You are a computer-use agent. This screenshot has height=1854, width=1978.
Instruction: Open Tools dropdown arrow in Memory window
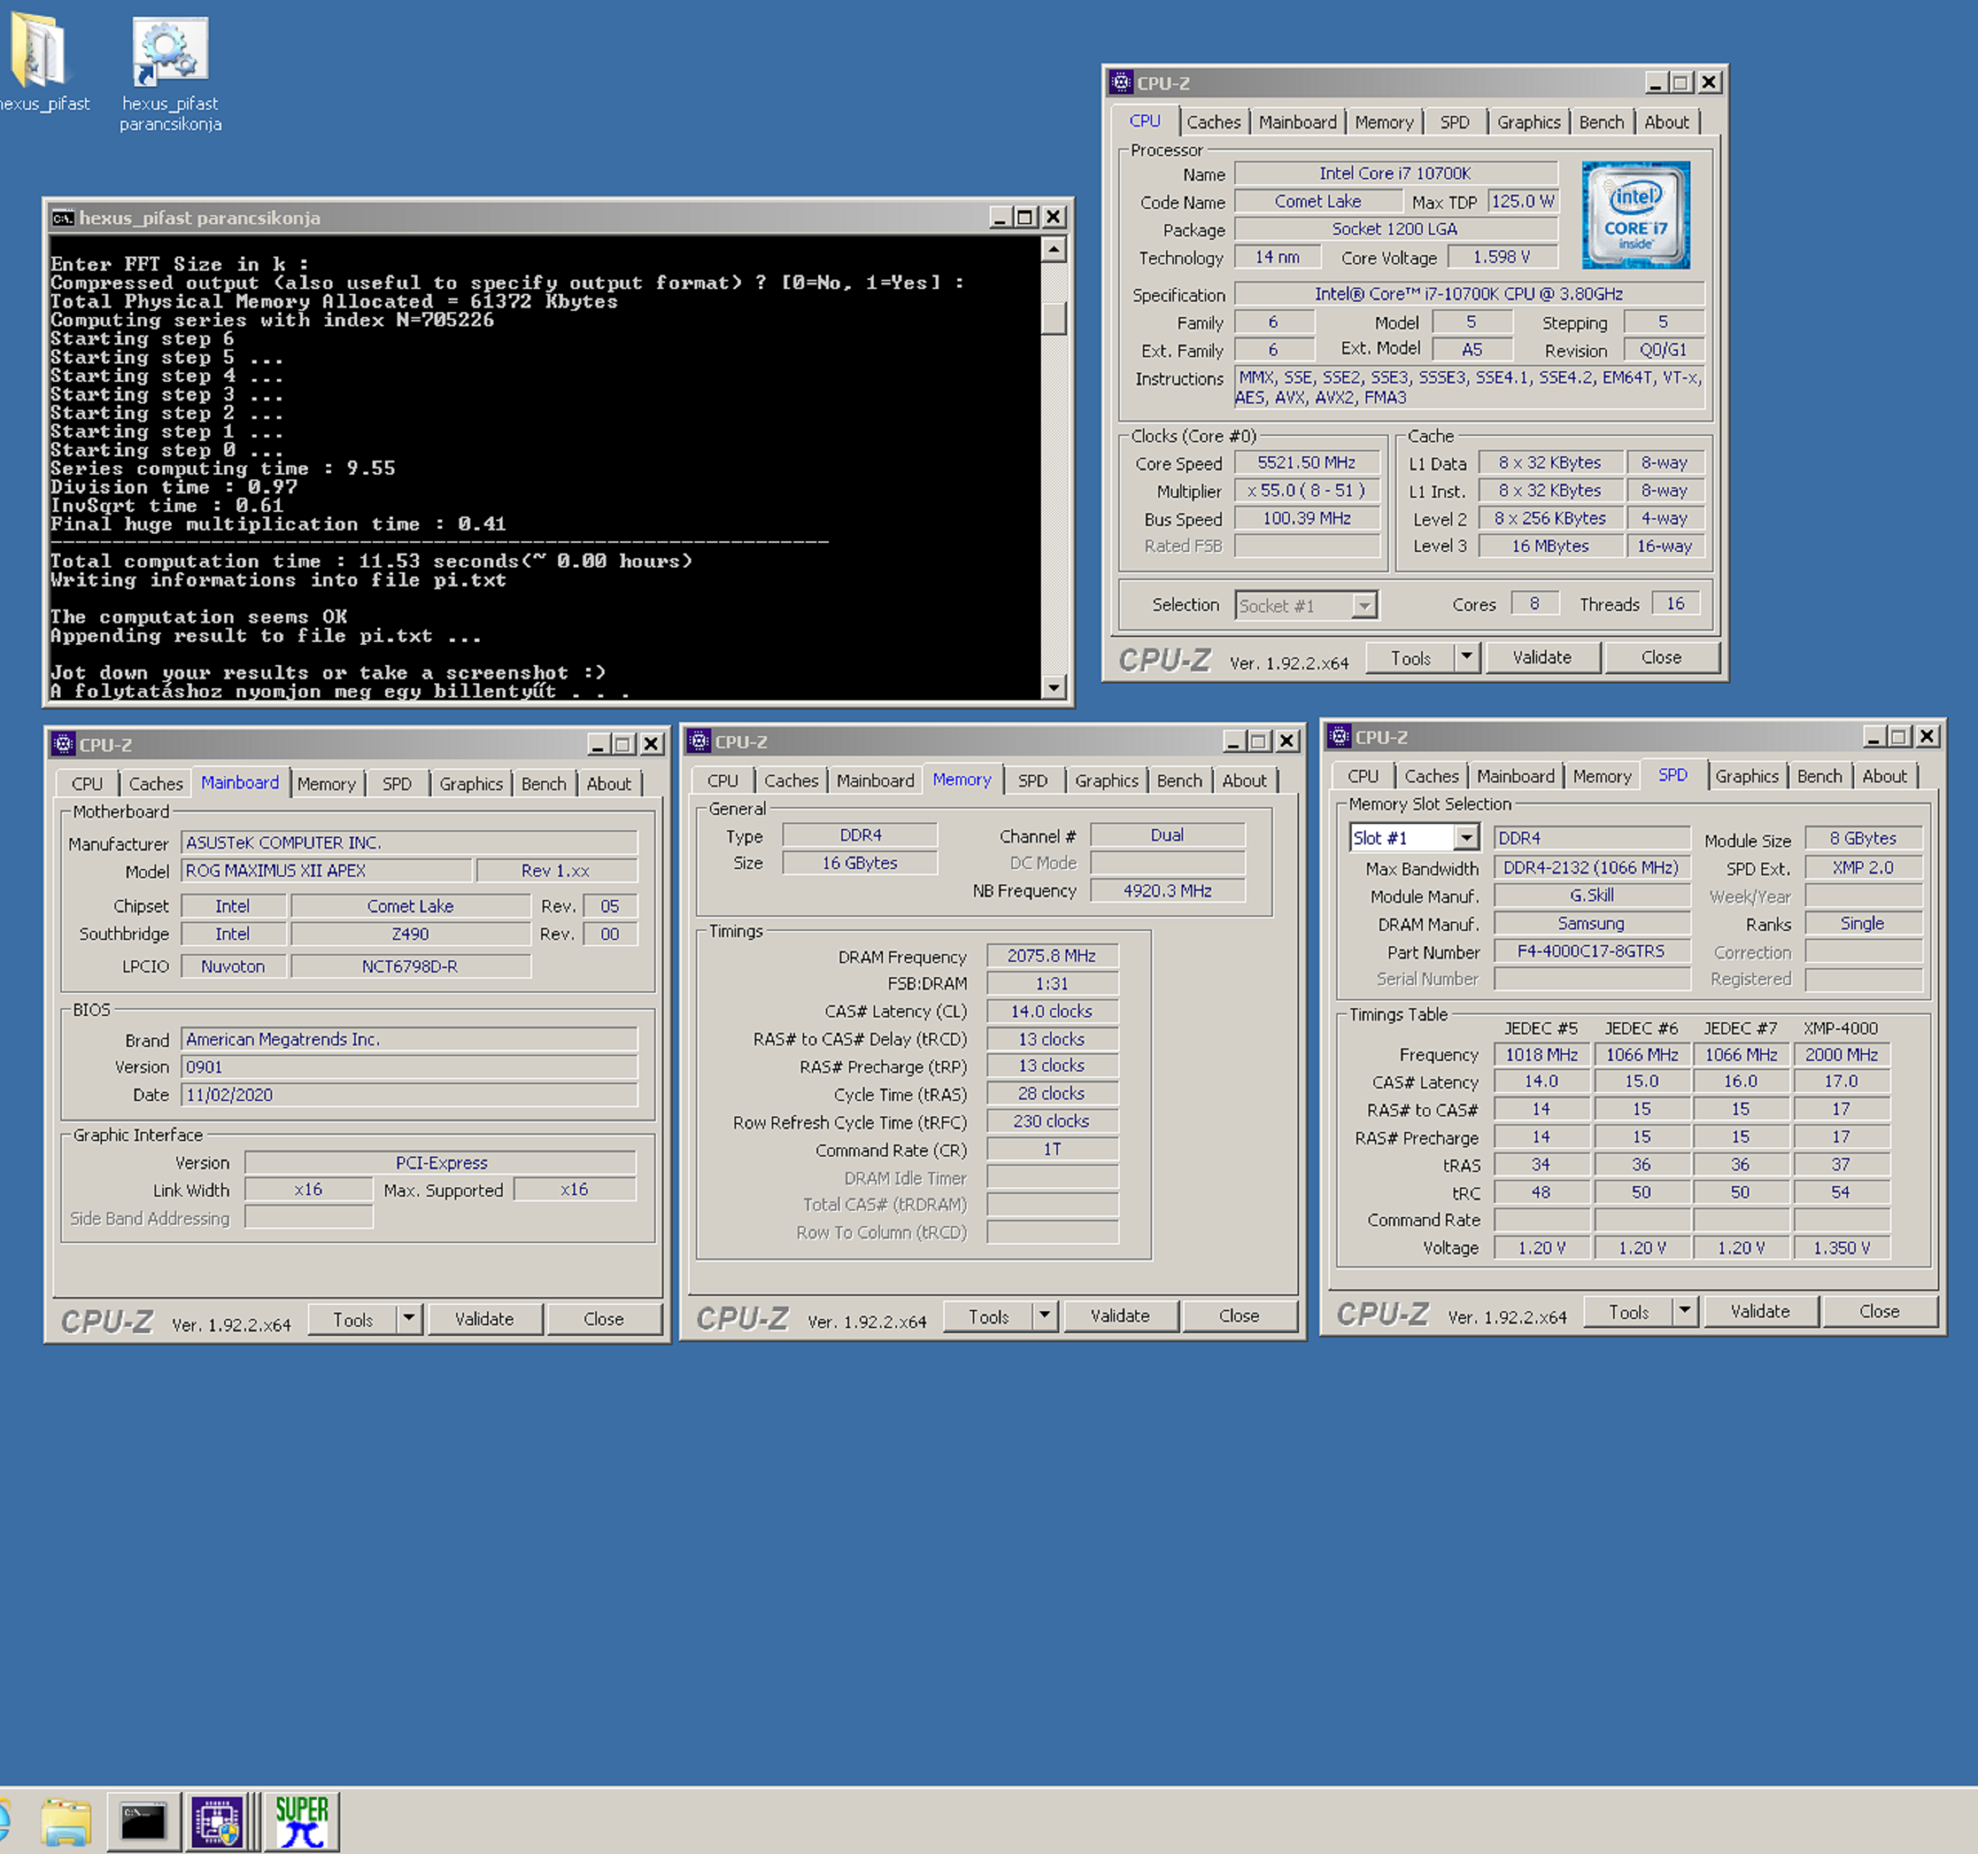tap(1044, 1315)
